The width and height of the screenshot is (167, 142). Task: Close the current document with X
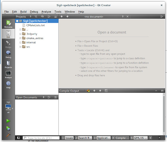click(x=127, y=16)
